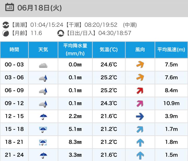Click the heavy rain umbrella icon for 15 - 18
This screenshot has width=188, height=161.
[43, 129]
